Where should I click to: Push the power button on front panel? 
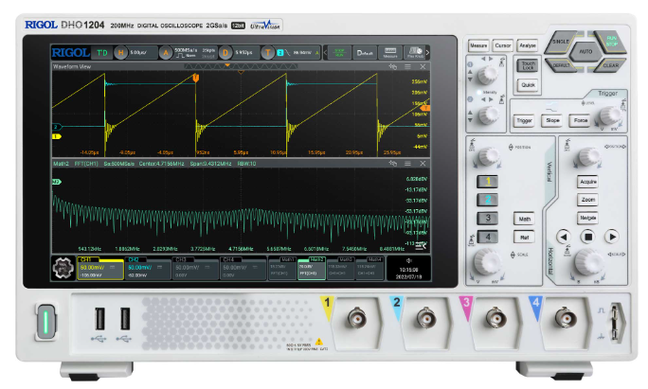pos(45,322)
